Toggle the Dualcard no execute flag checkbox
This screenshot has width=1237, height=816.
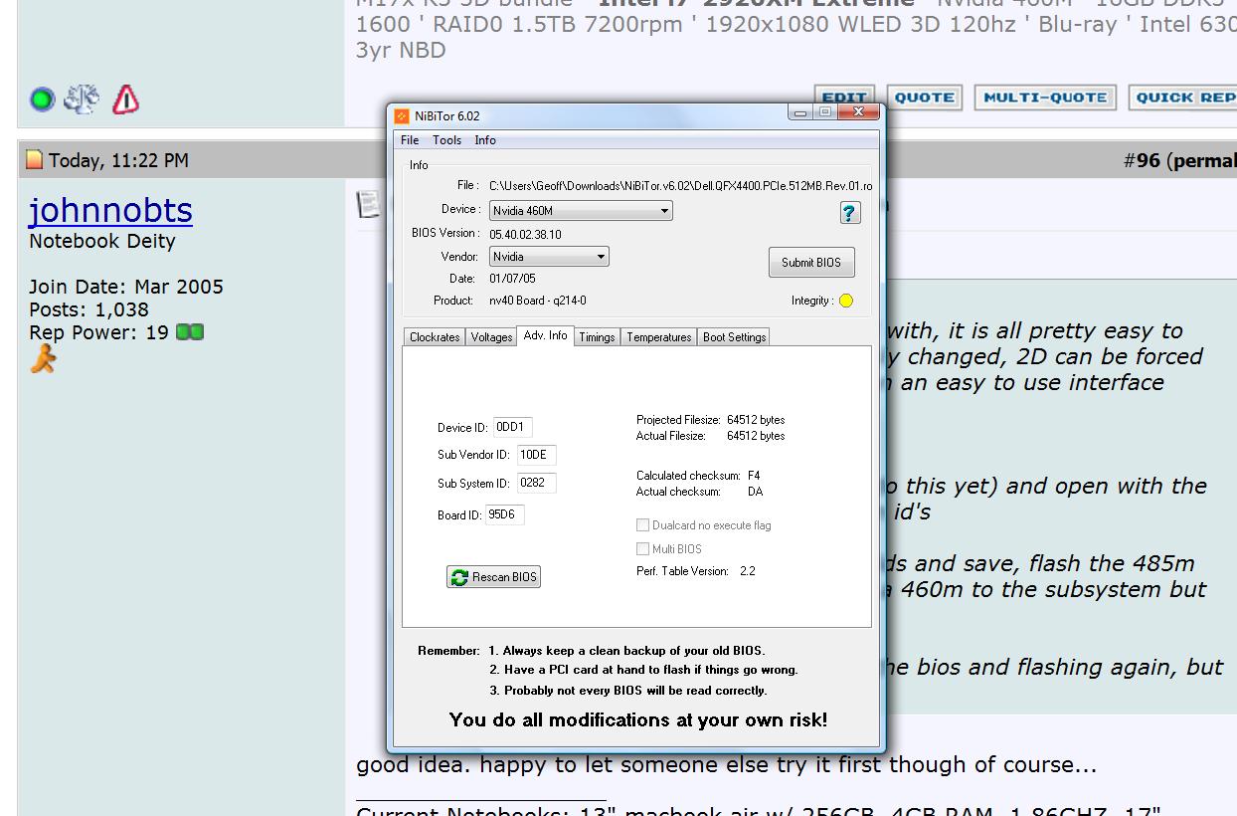642,525
